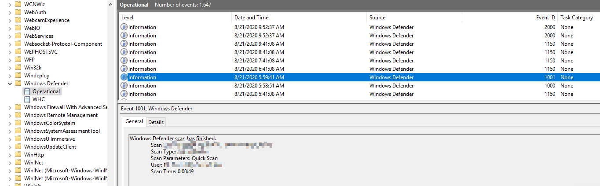The height and width of the screenshot is (186, 600).
Task: Click info icon of 7:41:08 AM event
Action: click(x=124, y=61)
